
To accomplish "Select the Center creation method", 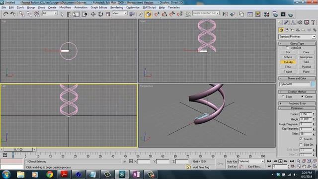I will pyautogui.click(x=303, y=97).
